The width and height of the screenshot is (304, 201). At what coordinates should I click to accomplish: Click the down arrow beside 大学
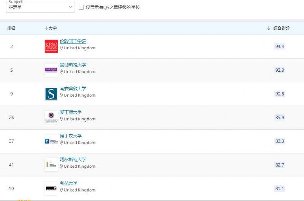click(x=46, y=28)
